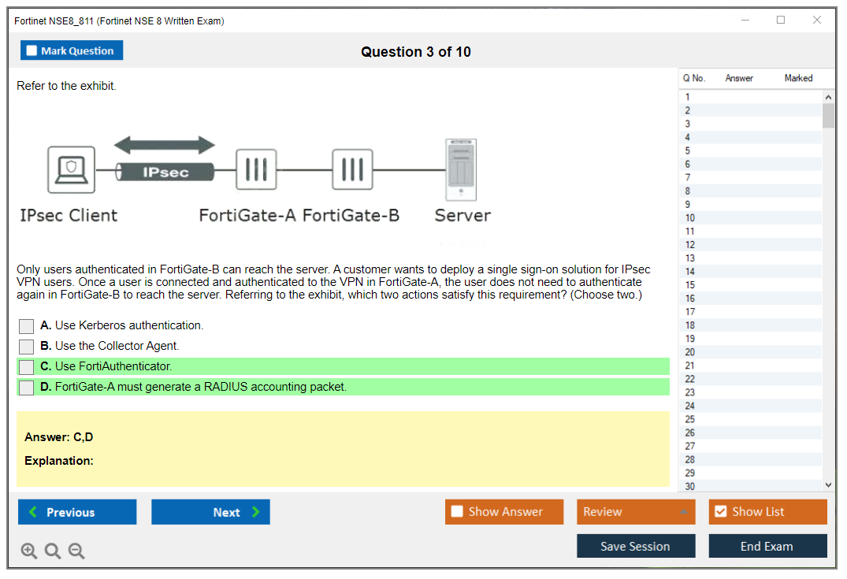Click the Server tower icon in exhibit
This screenshot has height=579, width=847.
click(461, 169)
